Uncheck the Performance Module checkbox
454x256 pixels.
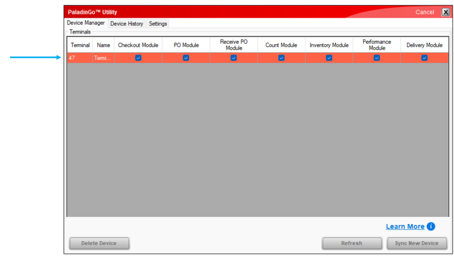coord(376,58)
